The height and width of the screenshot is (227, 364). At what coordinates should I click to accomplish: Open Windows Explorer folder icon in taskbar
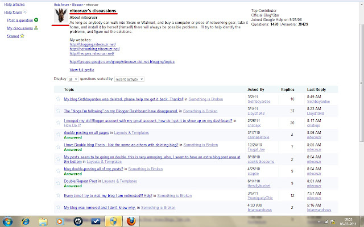43,222
